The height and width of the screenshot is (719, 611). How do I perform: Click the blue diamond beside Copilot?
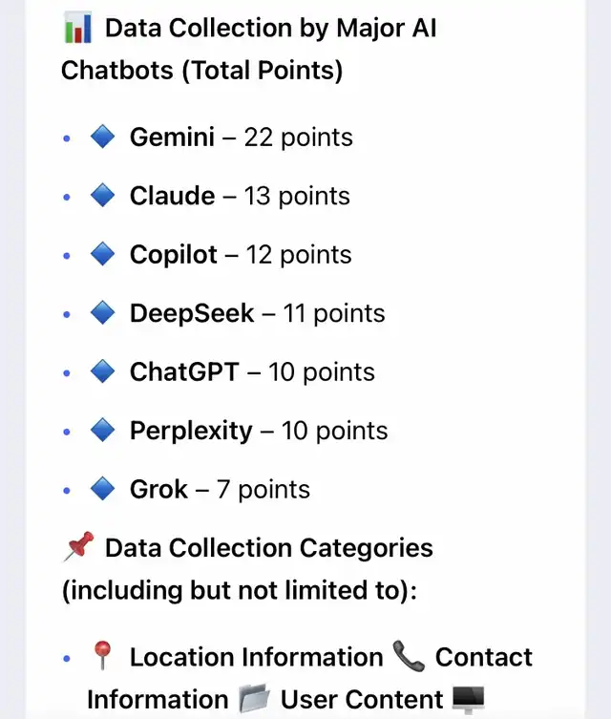(102, 254)
